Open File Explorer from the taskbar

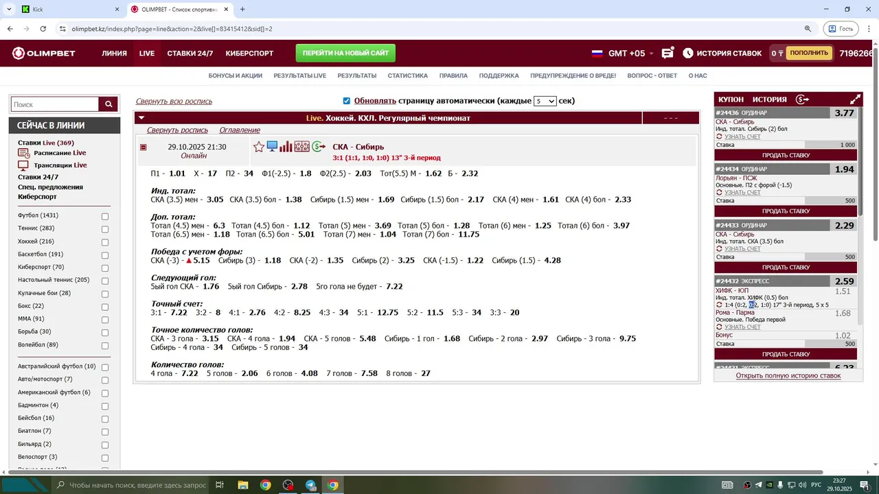pos(243,485)
